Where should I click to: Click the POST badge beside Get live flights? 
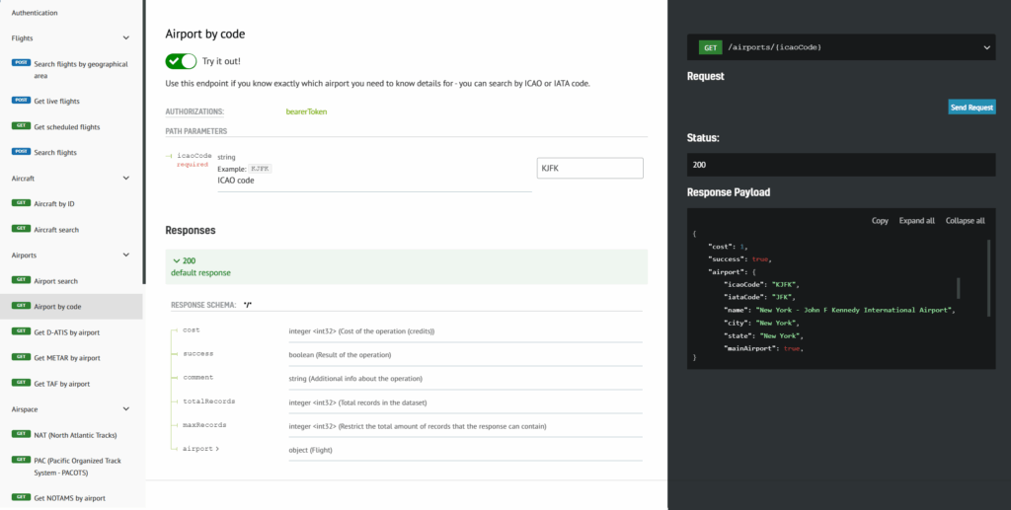pos(21,101)
